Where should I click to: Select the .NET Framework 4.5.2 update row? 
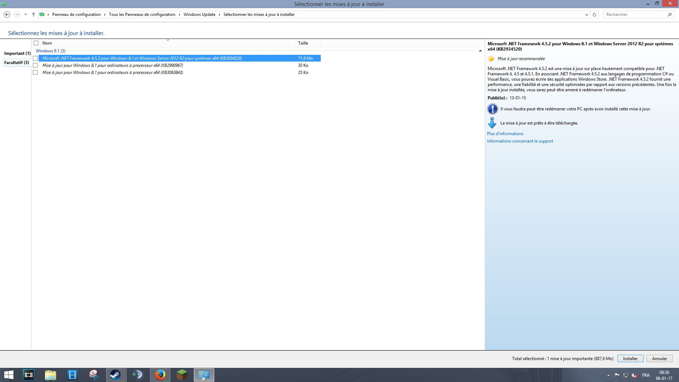pos(180,58)
